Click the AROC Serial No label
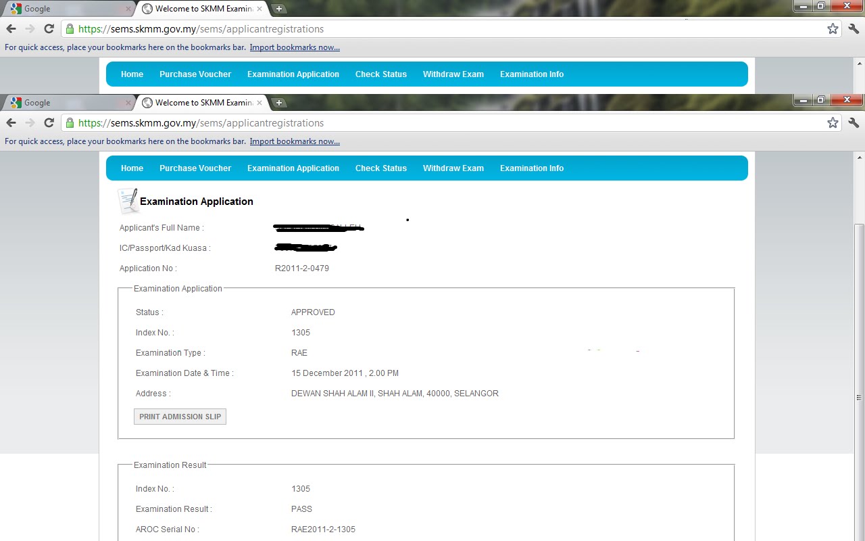 [x=168, y=530]
